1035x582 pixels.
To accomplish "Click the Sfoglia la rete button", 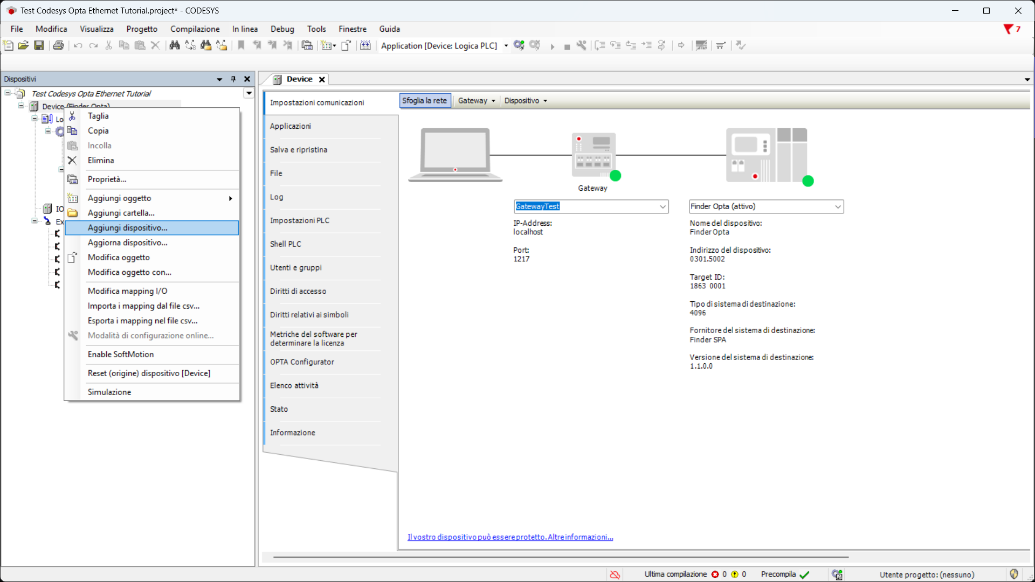I will [424, 101].
